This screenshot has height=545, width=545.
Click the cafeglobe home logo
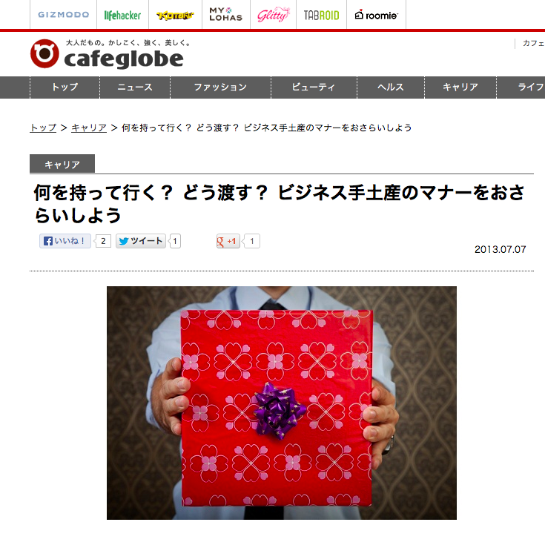pyautogui.click(x=107, y=54)
